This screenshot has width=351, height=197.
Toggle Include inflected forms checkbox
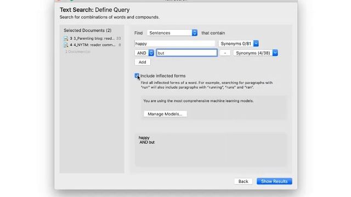pos(137,76)
